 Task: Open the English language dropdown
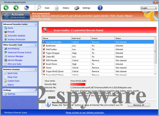149,8
